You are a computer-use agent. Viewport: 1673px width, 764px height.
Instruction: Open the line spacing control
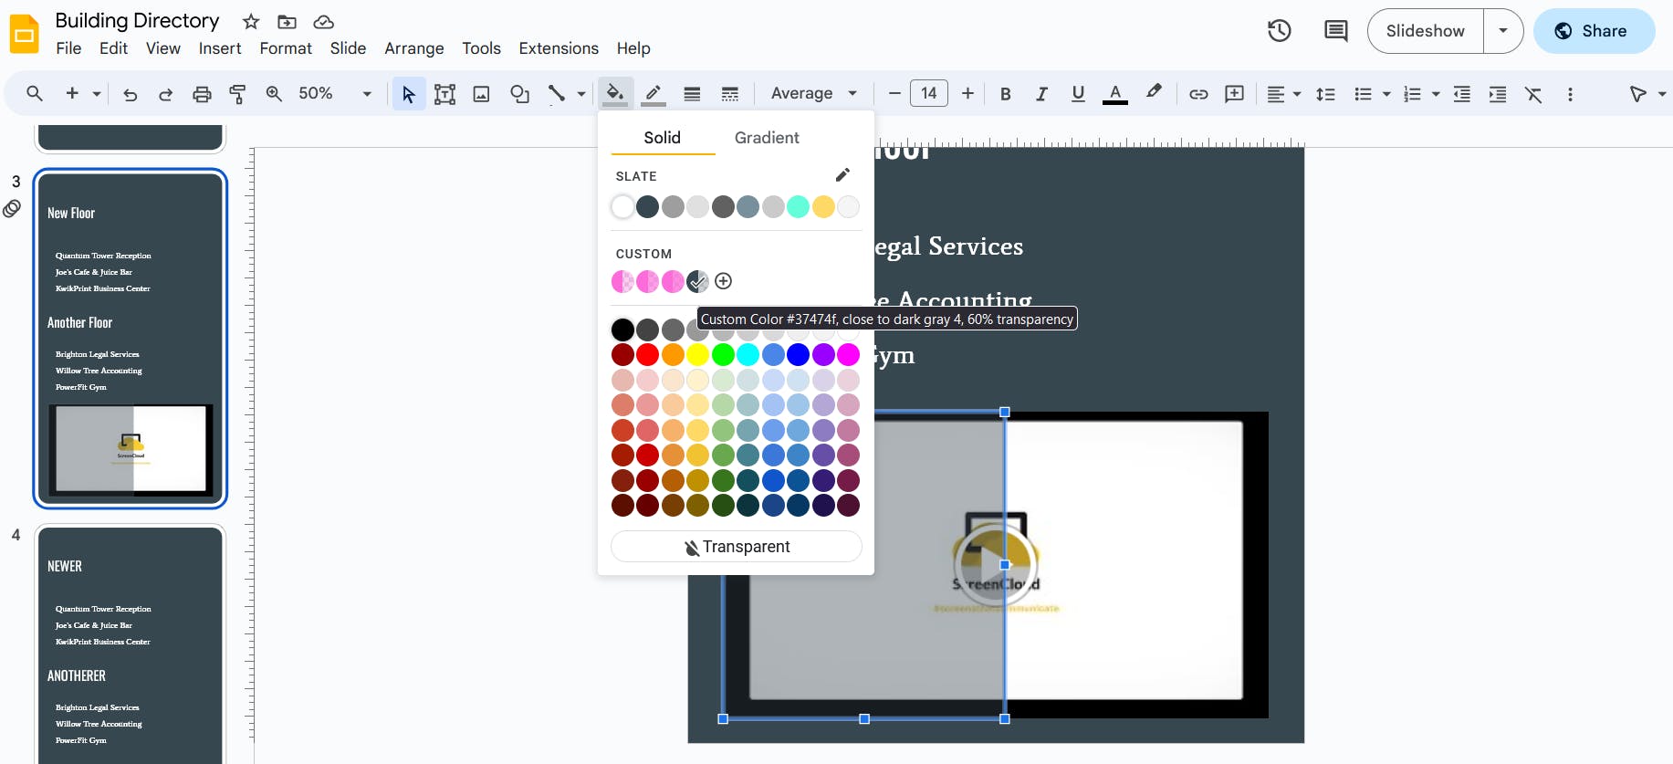[1325, 94]
